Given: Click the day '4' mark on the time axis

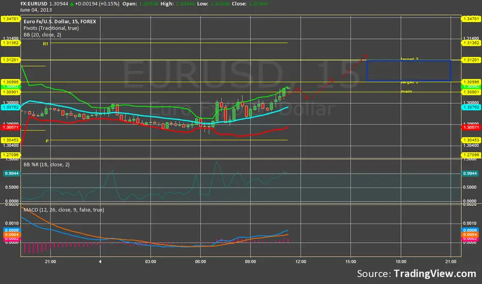Looking at the screenshot, I should pyautogui.click(x=100, y=262).
